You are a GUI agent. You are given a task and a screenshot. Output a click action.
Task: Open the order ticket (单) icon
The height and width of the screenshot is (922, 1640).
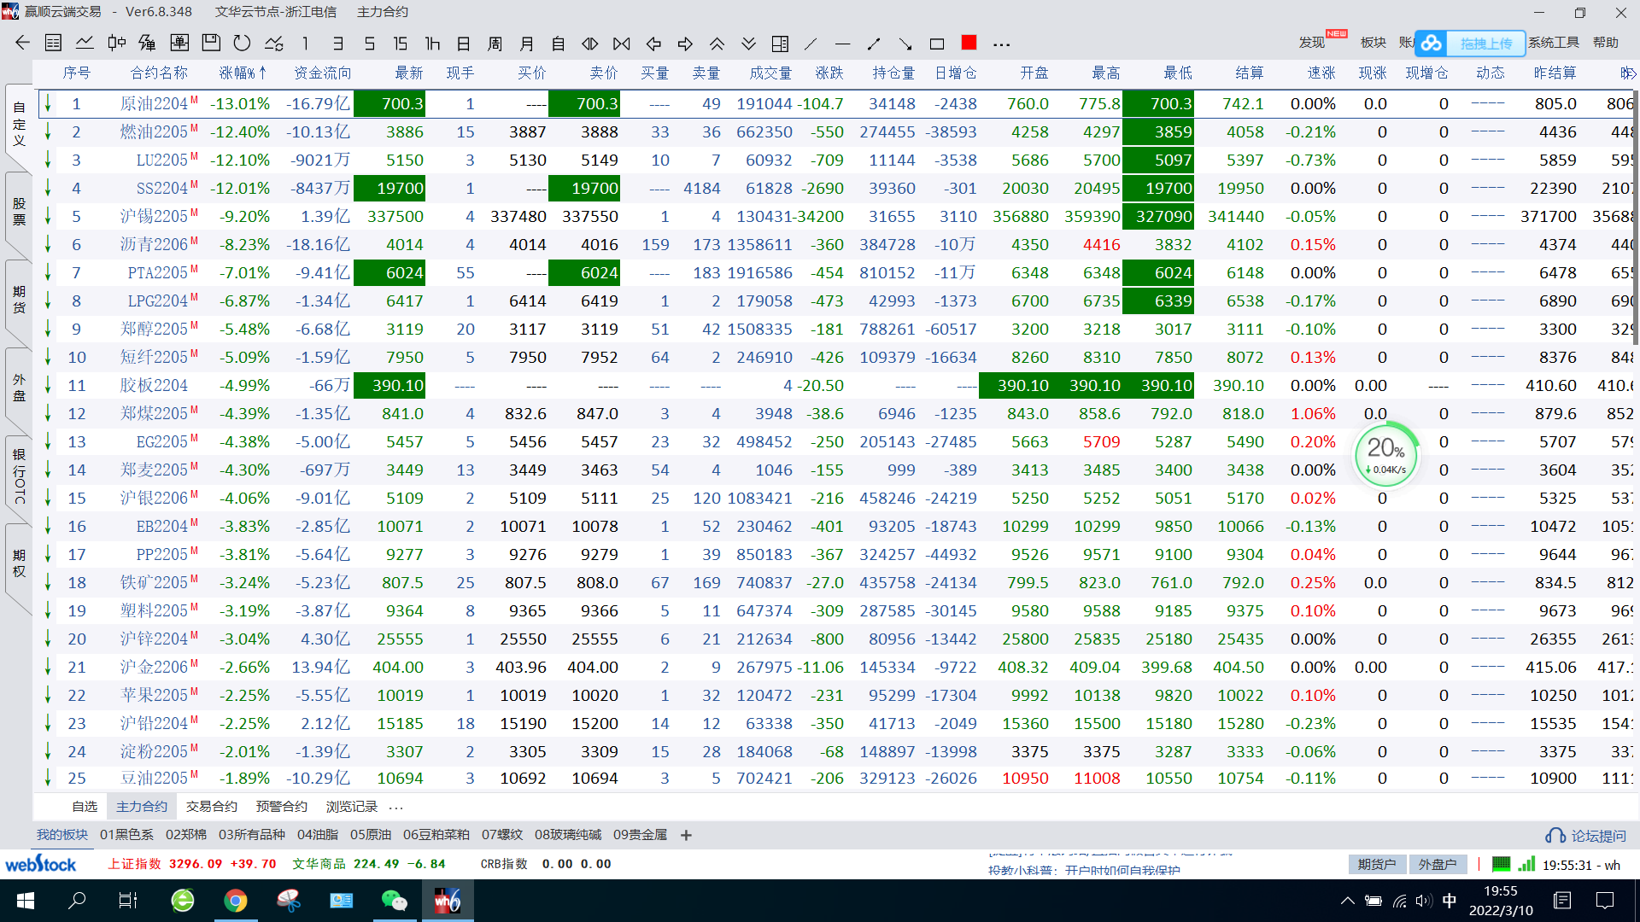coord(179,43)
